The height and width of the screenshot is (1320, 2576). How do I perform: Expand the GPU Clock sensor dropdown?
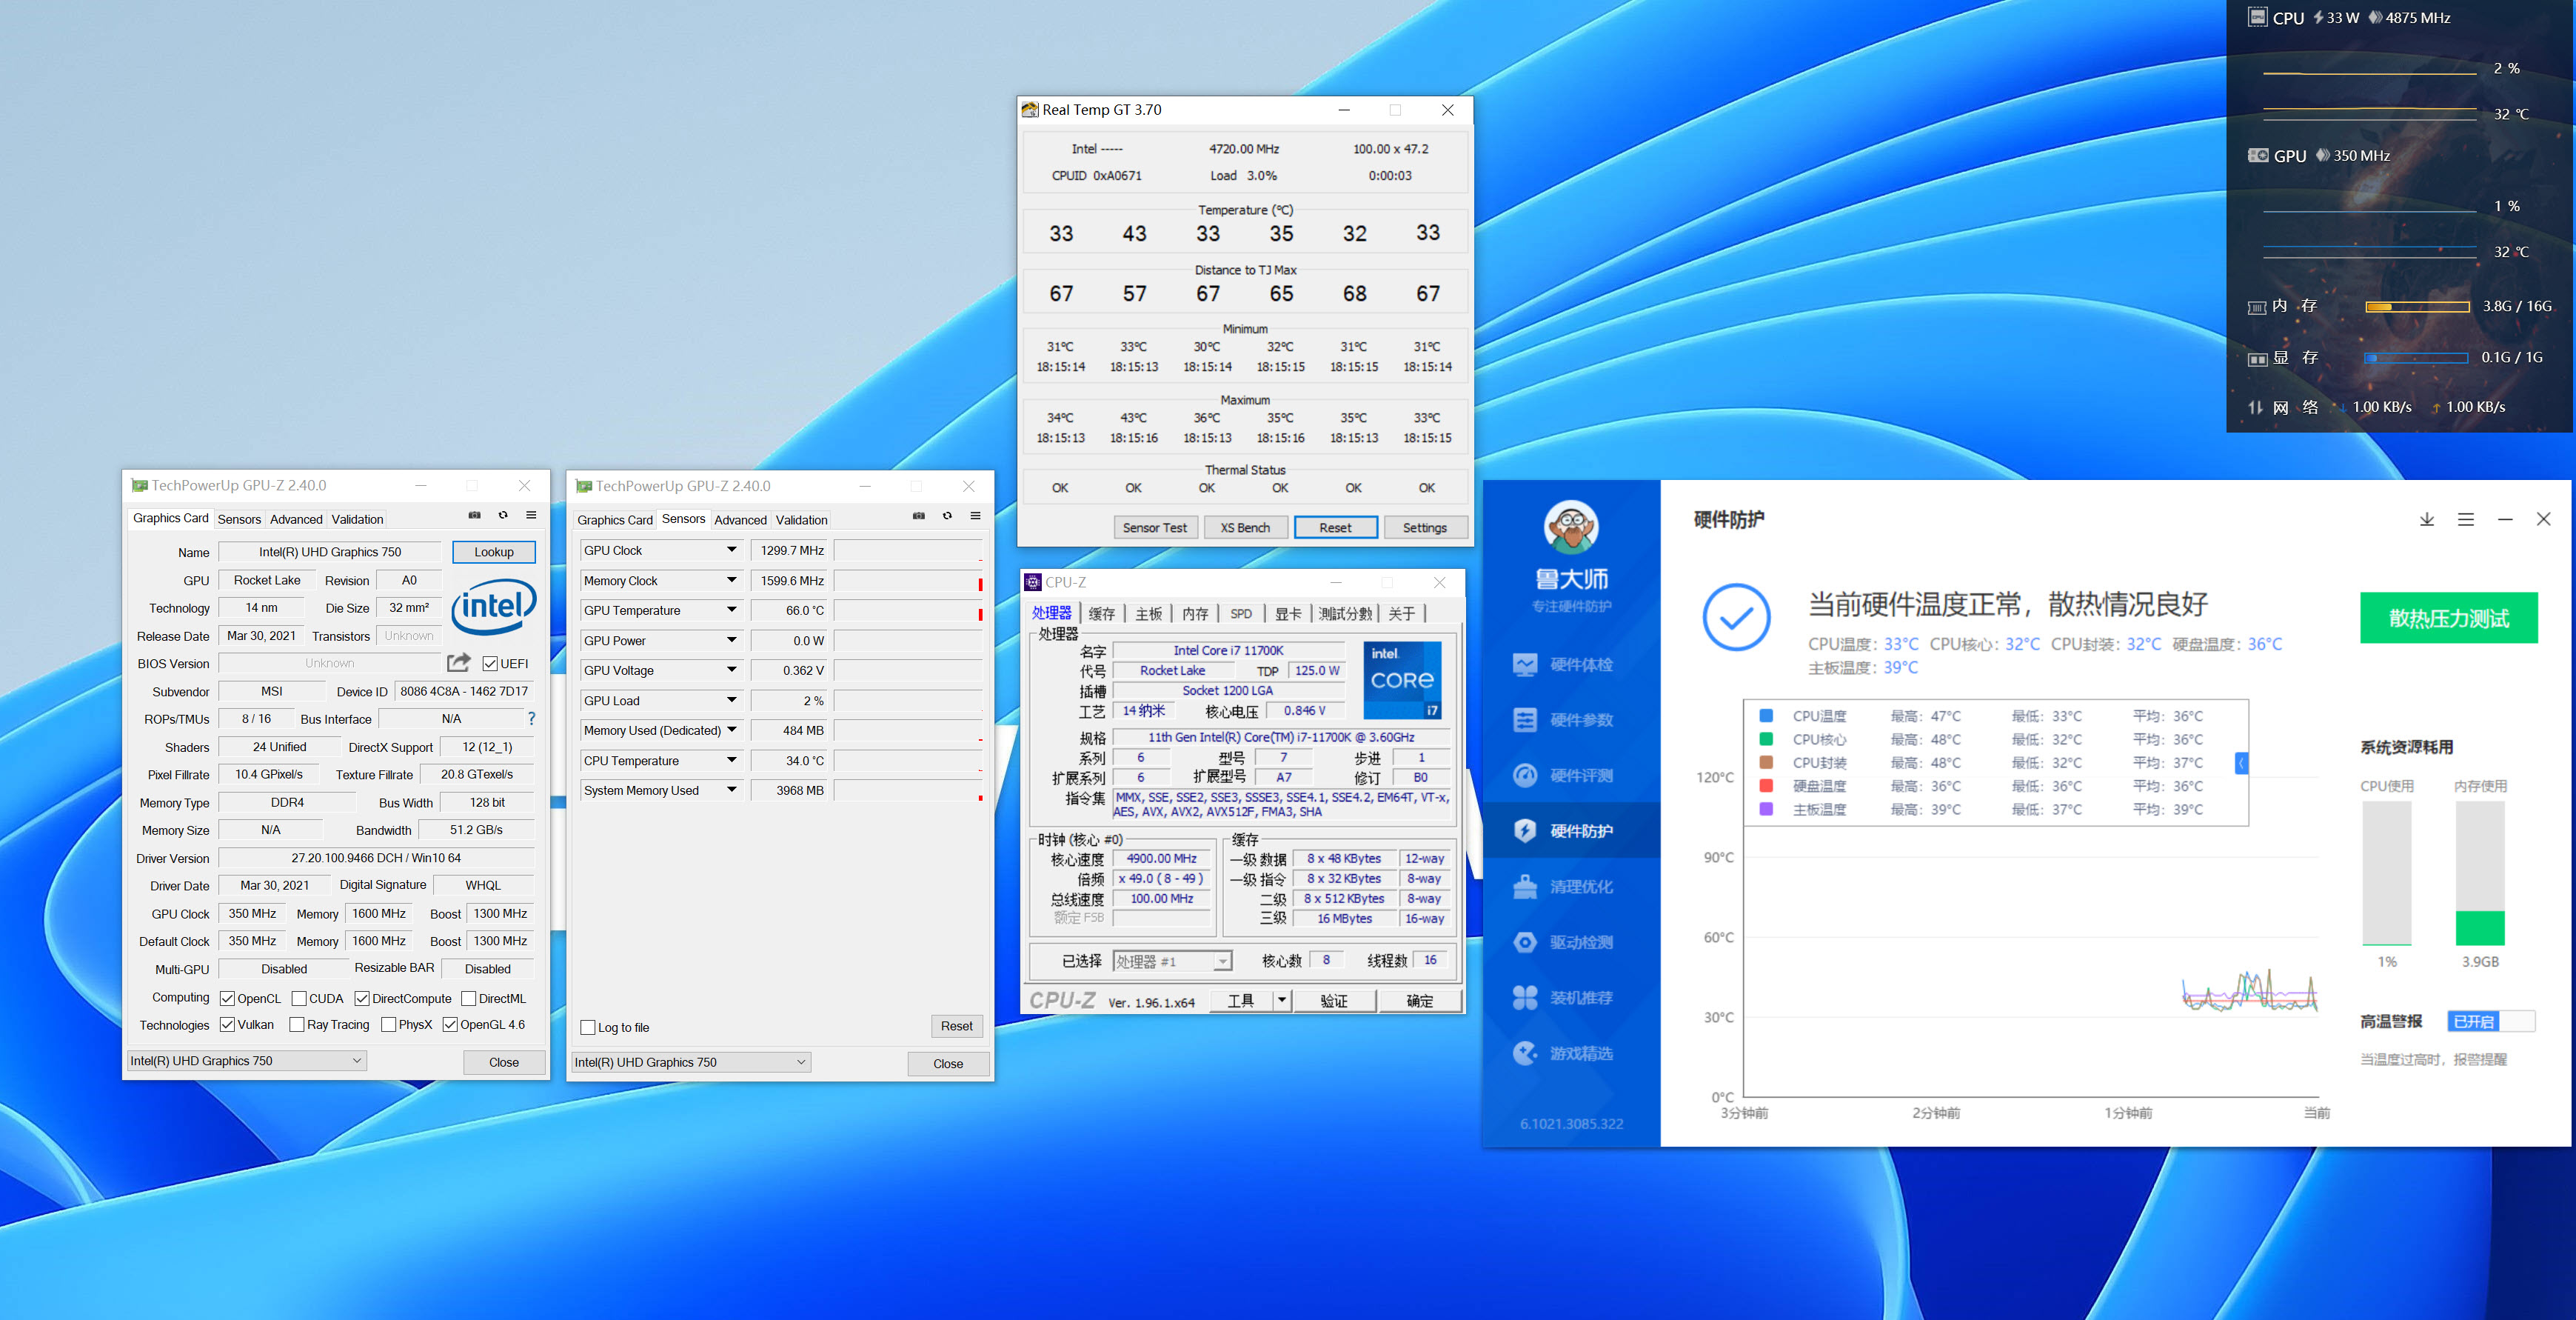pyautogui.click(x=731, y=550)
